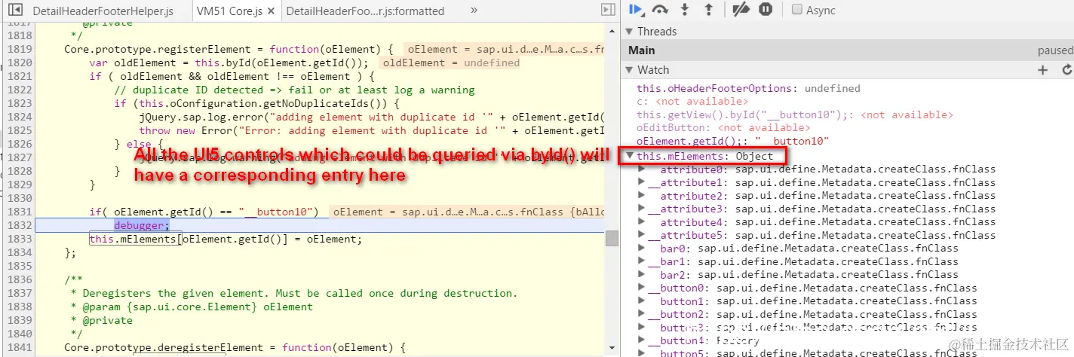The height and width of the screenshot is (357, 1074).
Task: Click the 'paused' status label
Action: coord(1054,50)
